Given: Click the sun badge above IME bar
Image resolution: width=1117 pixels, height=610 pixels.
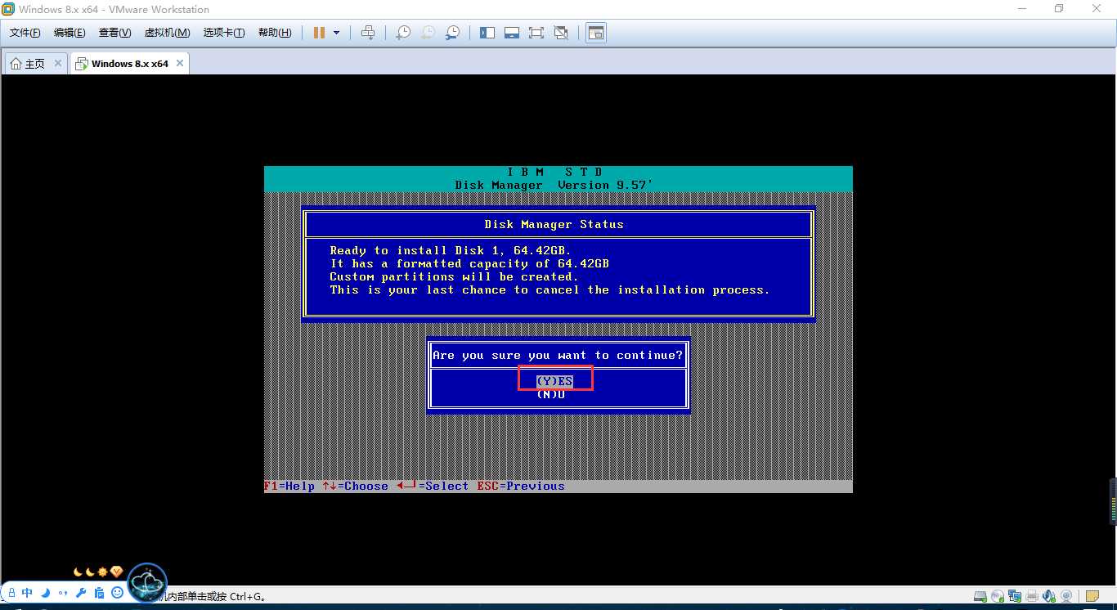Looking at the screenshot, I should (x=102, y=572).
